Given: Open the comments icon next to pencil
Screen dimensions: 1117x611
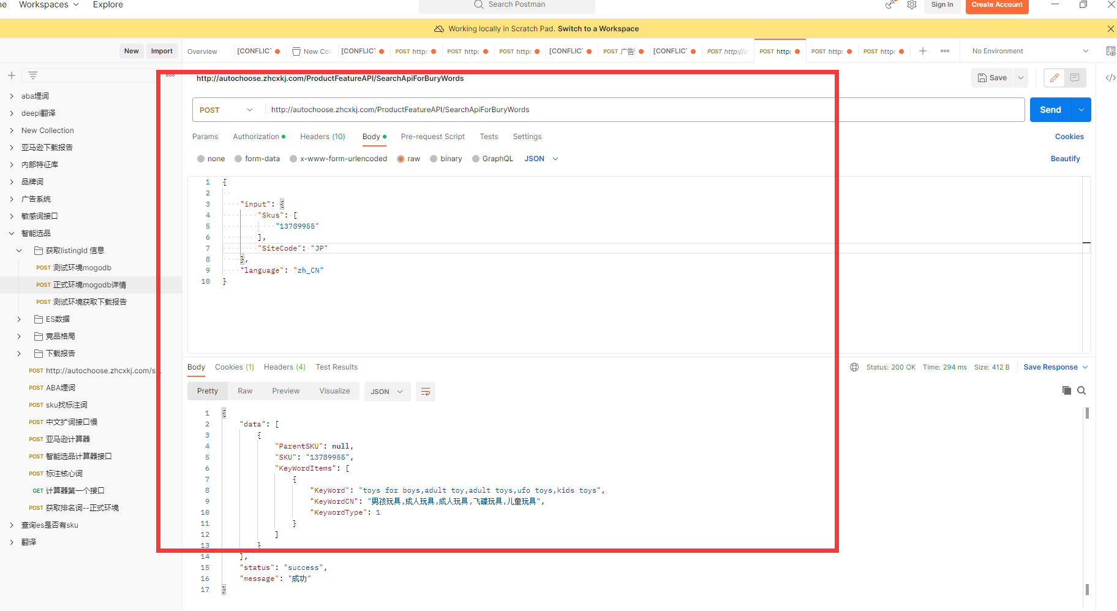Looking at the screenshot, I should [x=1075, y=78].
